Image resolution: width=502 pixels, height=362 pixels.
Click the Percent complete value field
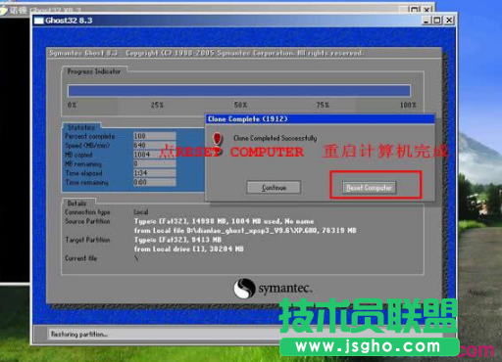[154, 136]
